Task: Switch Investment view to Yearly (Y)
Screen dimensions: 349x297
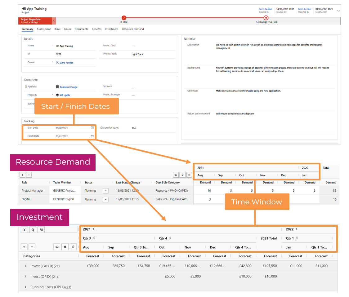Action: coord(25,230)
